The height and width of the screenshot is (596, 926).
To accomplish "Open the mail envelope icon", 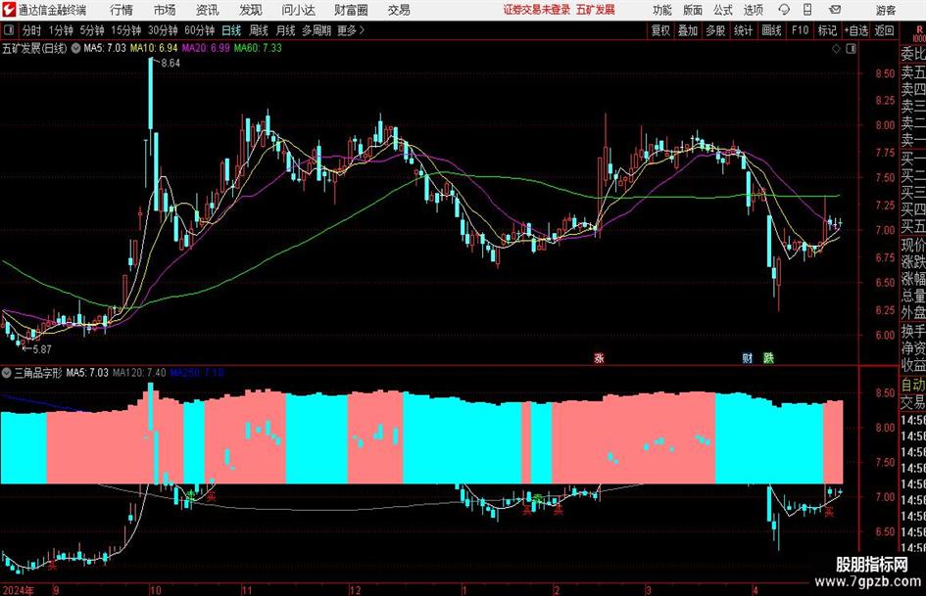I will (835, 10).
